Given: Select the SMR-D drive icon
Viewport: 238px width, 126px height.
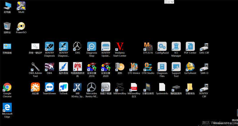Looking at the screenshot, I should 204,67.
